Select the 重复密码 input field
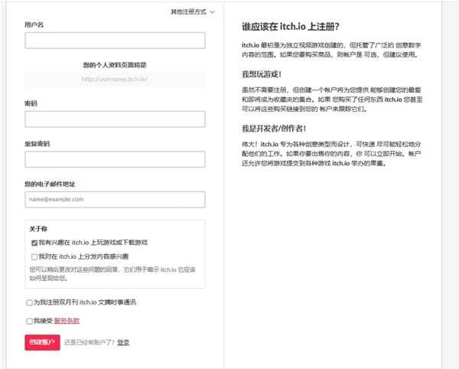The width and height of the screenshot is (459, 369). (x=115, y=159)
